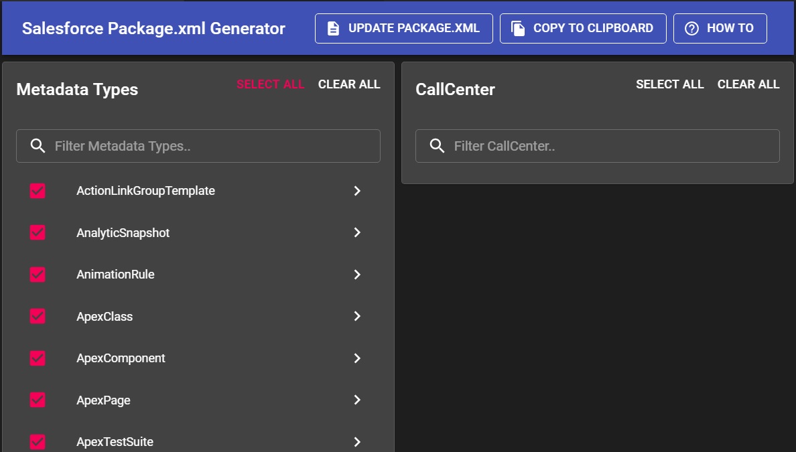The height and width of the screenshot is (452, 796).
Task: Expand ActionLinkGroupTemplate with its arrow
Action: tap(357, 191)
